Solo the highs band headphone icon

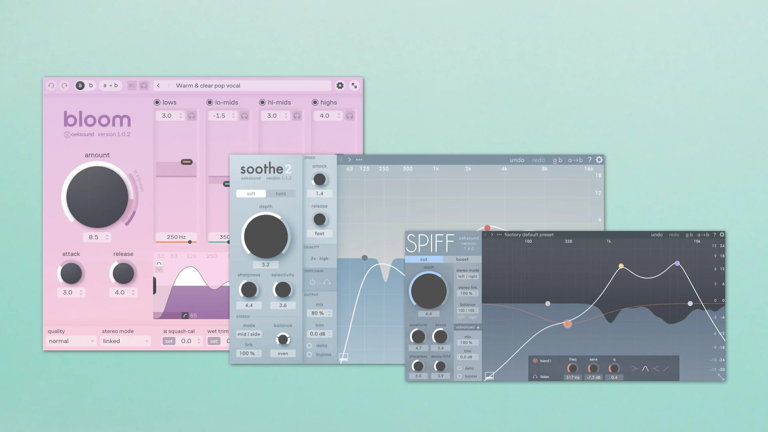click(x=350, y=116)
